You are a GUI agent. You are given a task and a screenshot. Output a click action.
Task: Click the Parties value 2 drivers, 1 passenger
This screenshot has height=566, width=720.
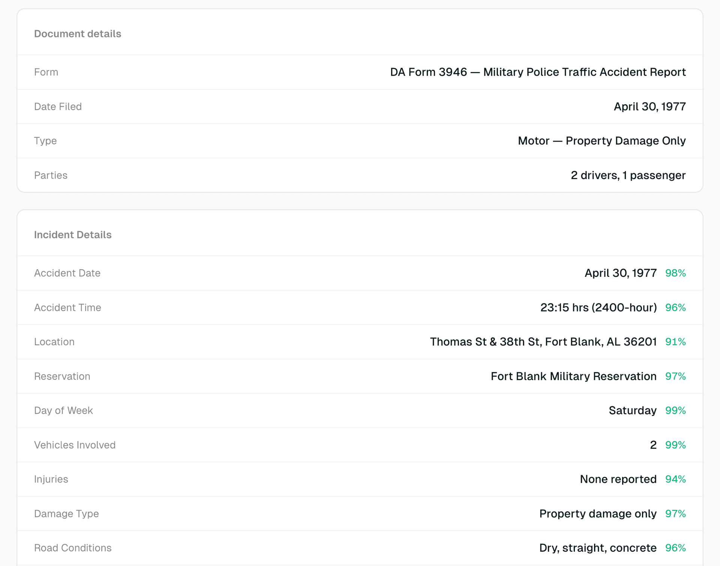(628, 175)
